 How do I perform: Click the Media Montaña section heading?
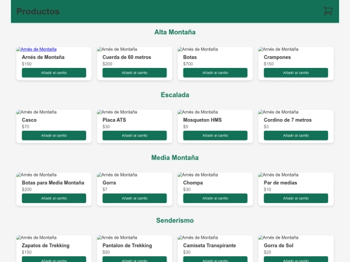point(175,158)
